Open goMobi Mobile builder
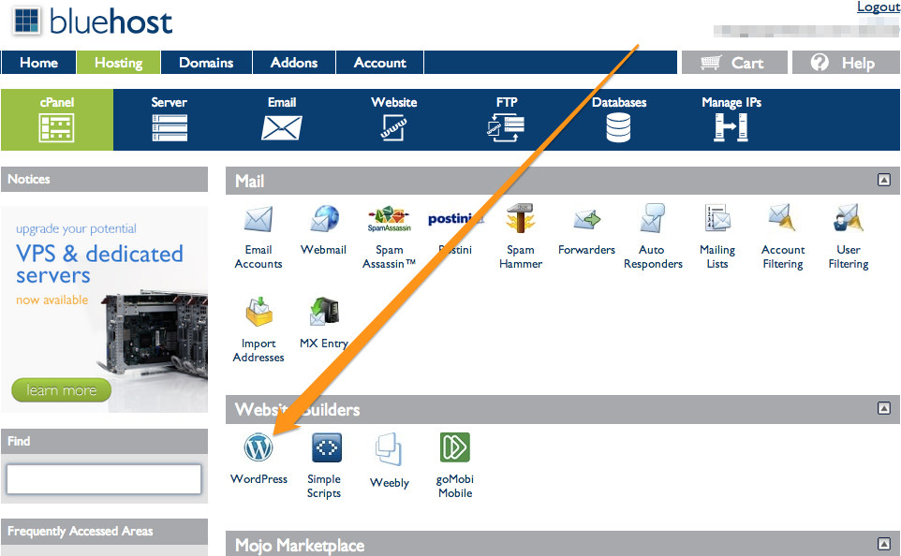Viewport: 901px width, 556px height. coord(454,447)
